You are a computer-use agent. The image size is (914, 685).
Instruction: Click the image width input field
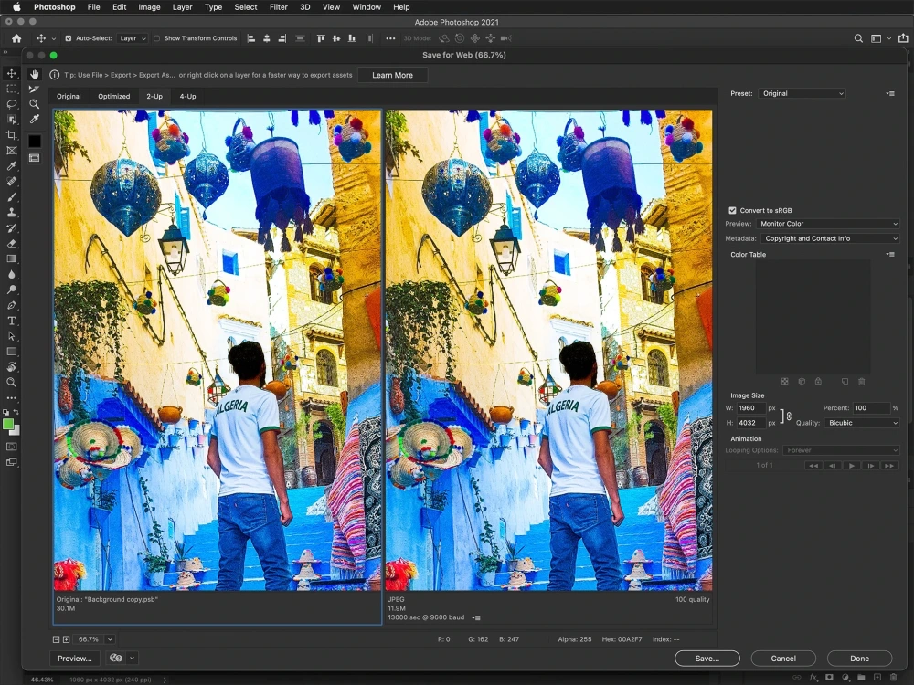pyautogui.click(x=750, y=407)
